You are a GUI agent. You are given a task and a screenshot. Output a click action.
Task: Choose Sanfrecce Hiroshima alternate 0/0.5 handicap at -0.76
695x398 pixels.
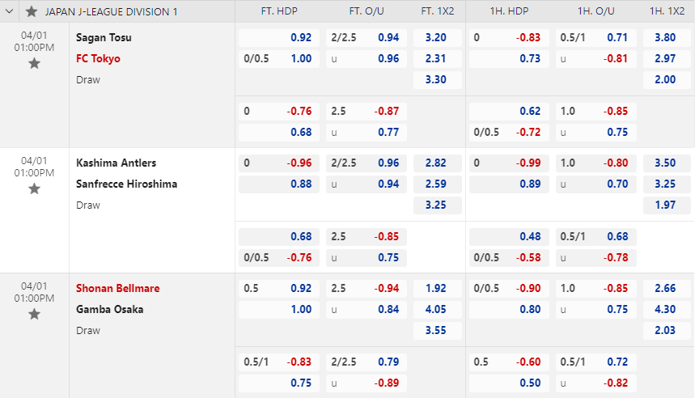pyautogui.click(x=279, y=257)
